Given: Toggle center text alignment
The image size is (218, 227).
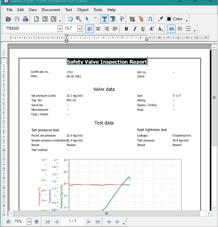Looking at the screenshot, I should [x=98, y=29].
